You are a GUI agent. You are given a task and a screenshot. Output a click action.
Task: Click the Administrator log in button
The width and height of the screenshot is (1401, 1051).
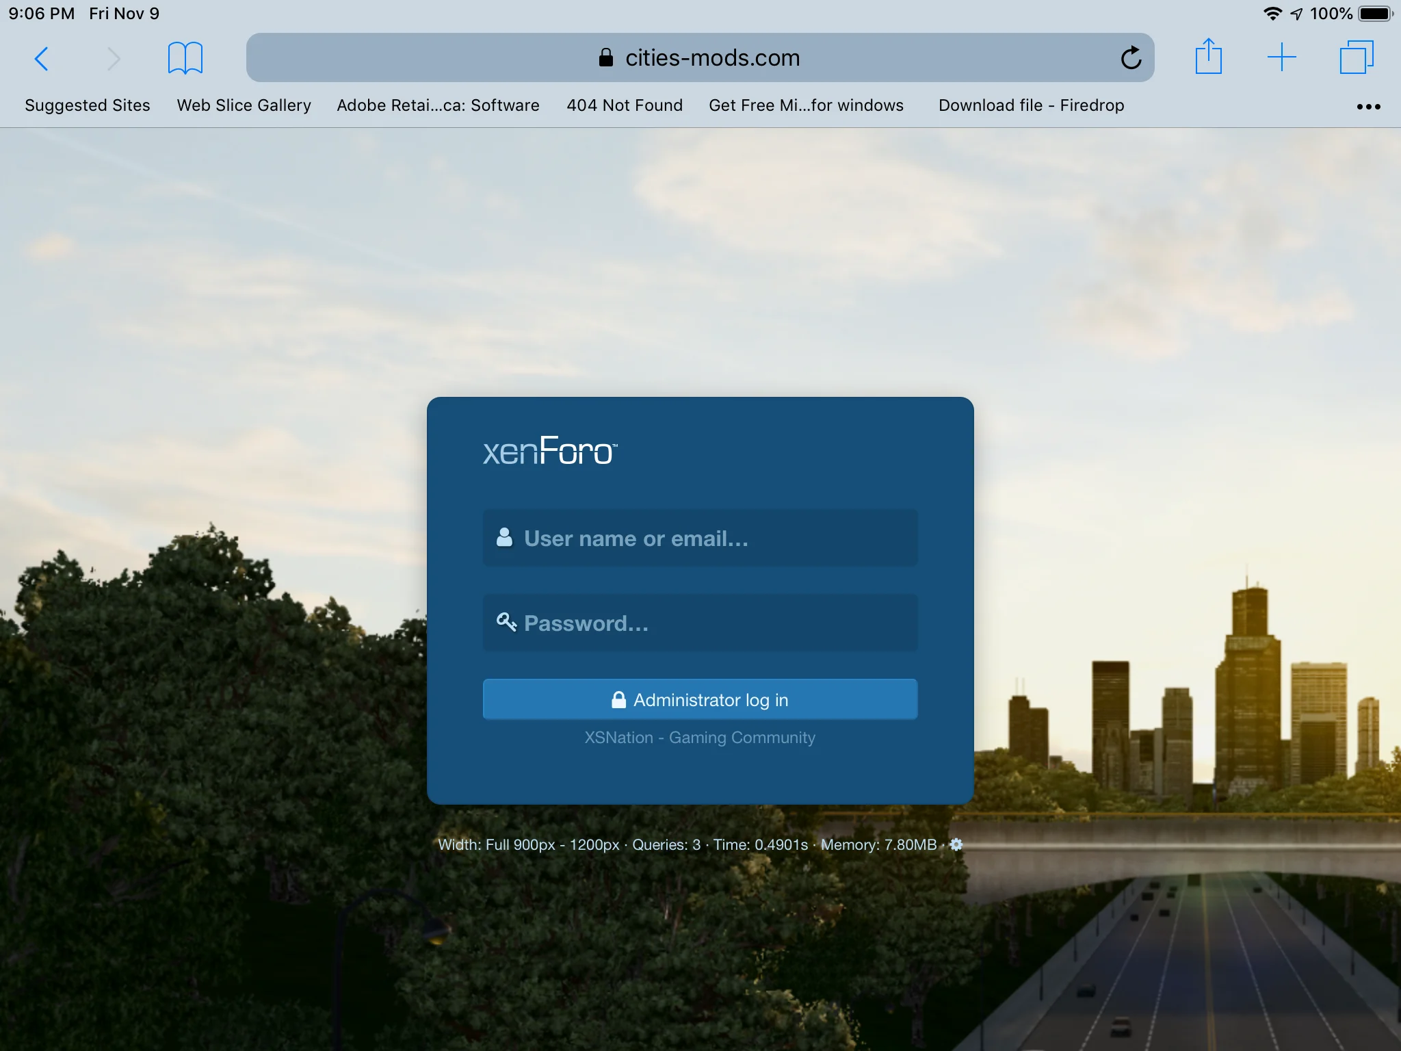tap(700, 699)
